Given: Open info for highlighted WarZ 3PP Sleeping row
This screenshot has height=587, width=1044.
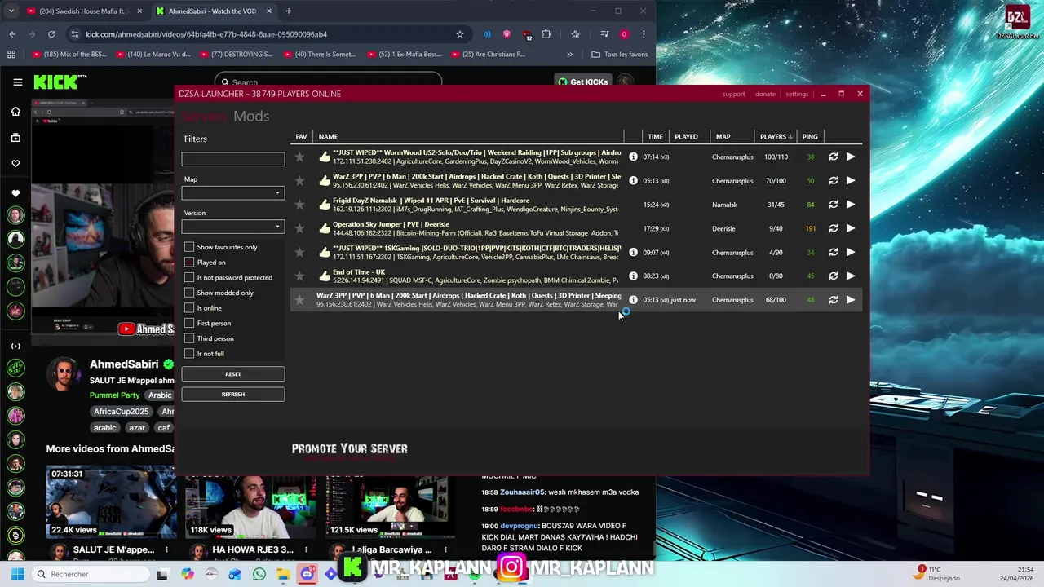Looking at the screenshot, I should 633,299.
